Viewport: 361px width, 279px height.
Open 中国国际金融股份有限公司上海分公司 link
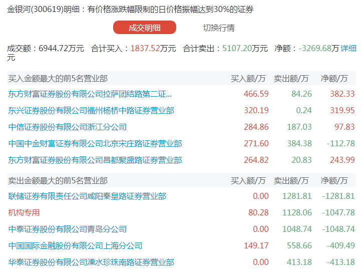click(x=75, y=245)
